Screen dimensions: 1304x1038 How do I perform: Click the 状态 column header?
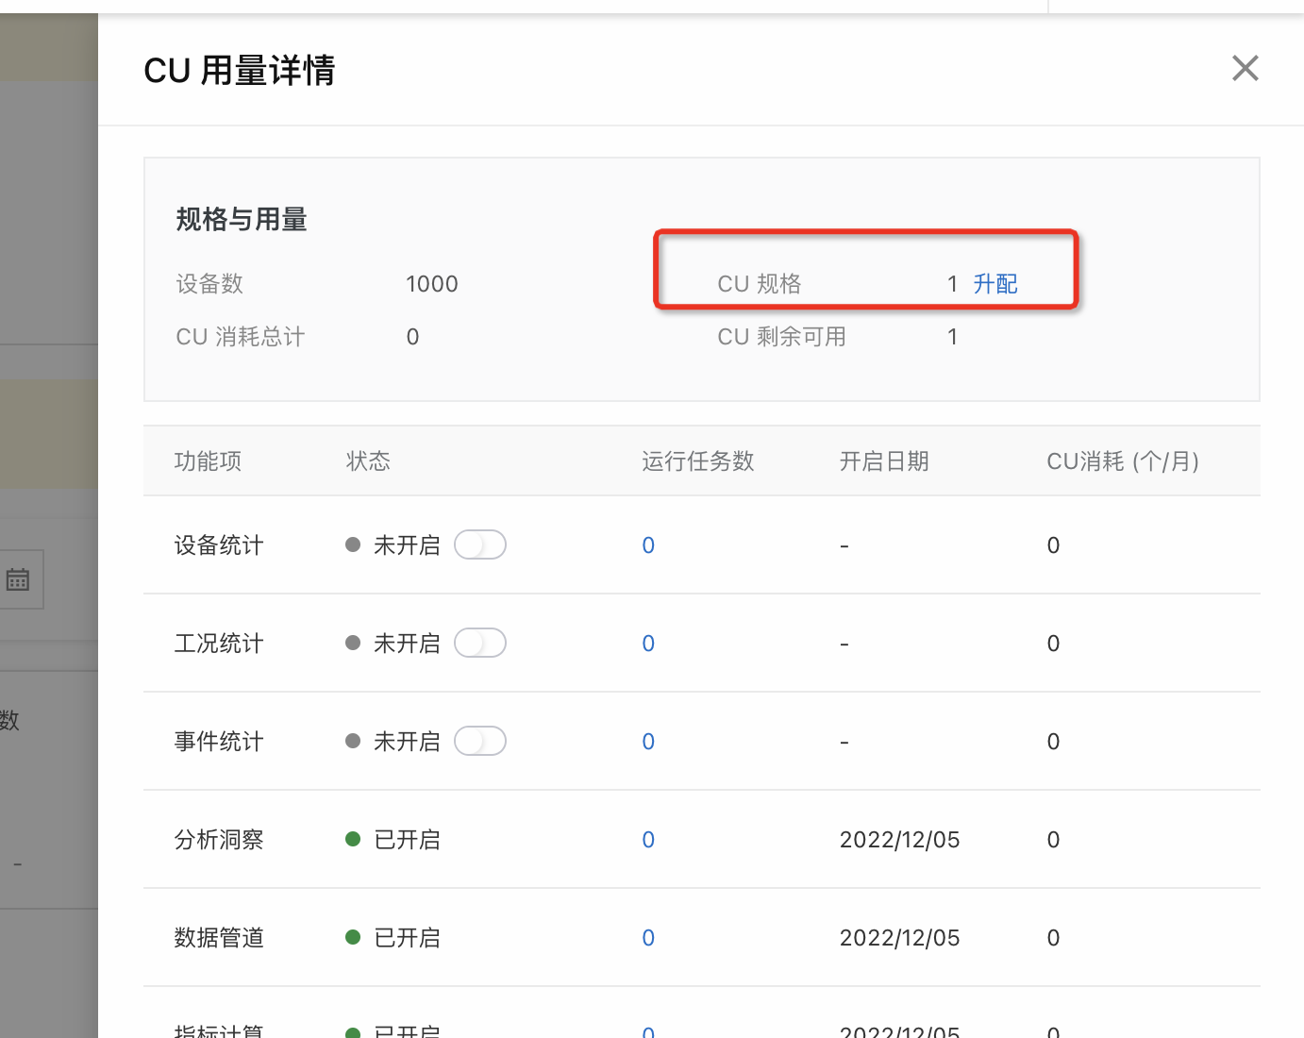coord(368,461)
